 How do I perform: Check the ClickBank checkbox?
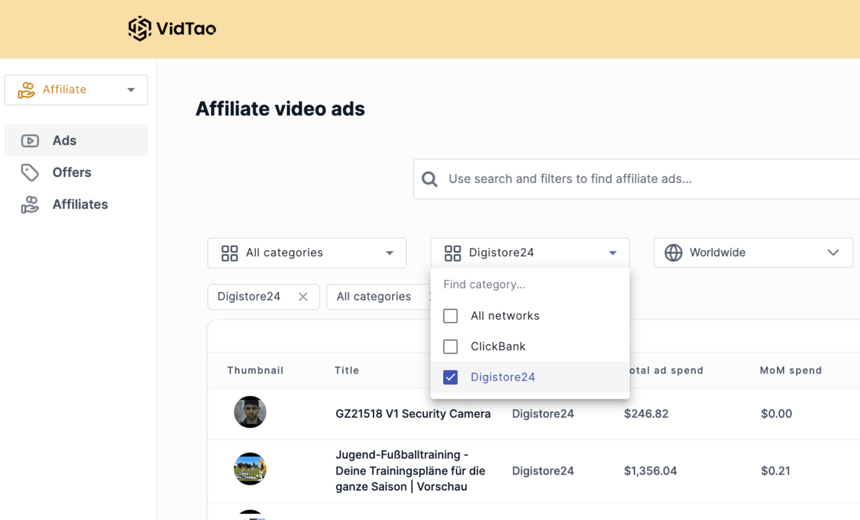click(451, 346)
